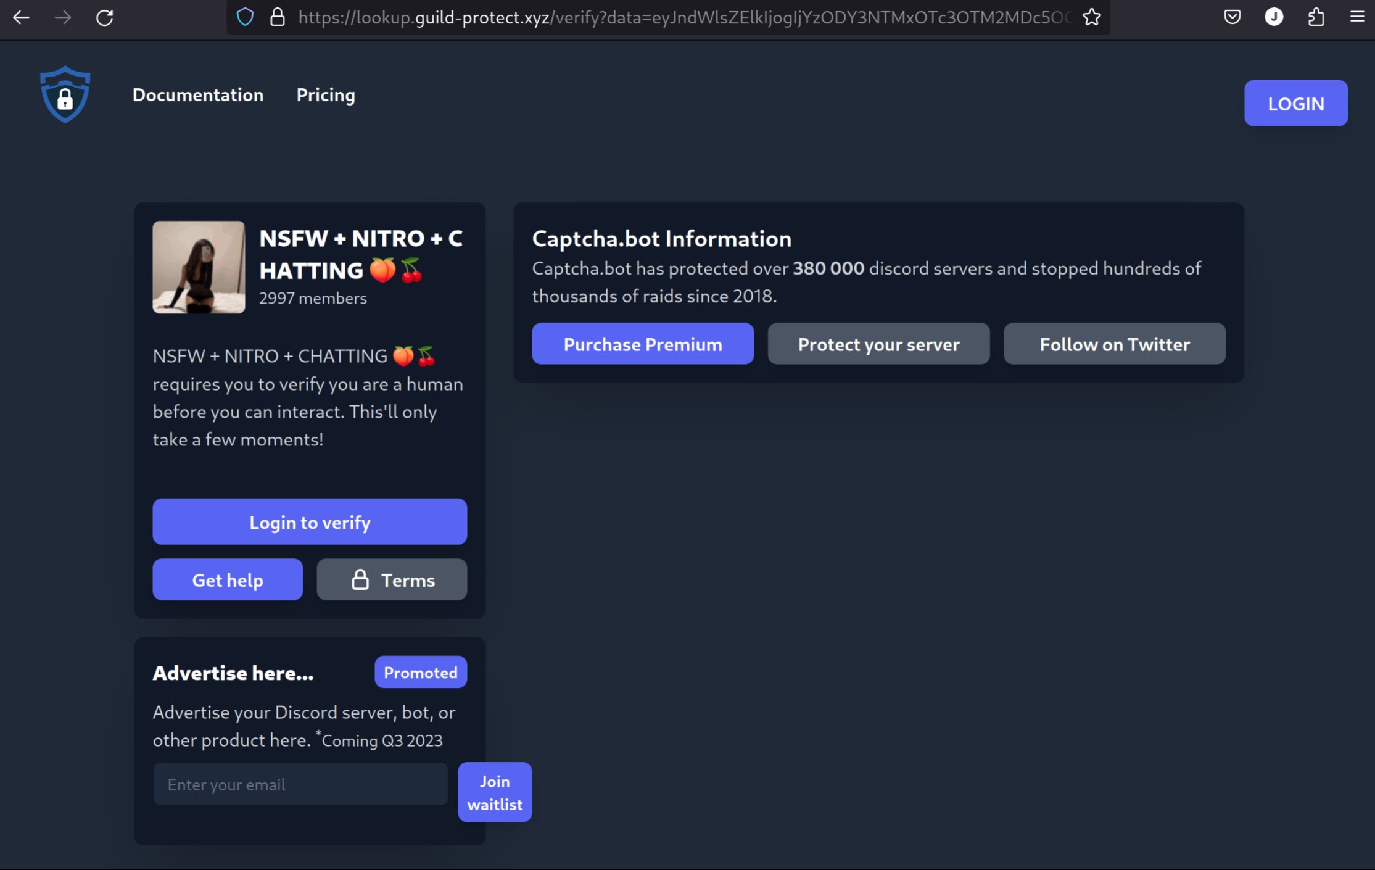Focus the Enter your email field
This screenshot has width=1375, height=870.
click(300, 784)
